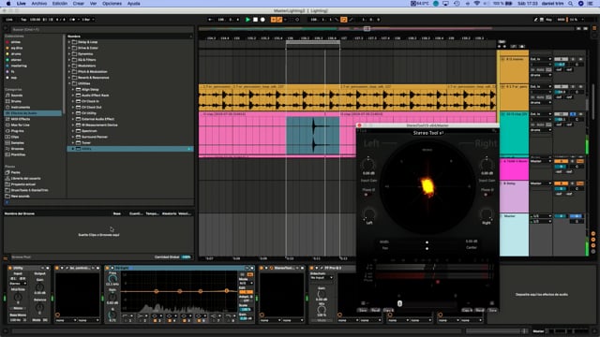
Task: Collapse the Utilities folder
Action: coord(69,83)
